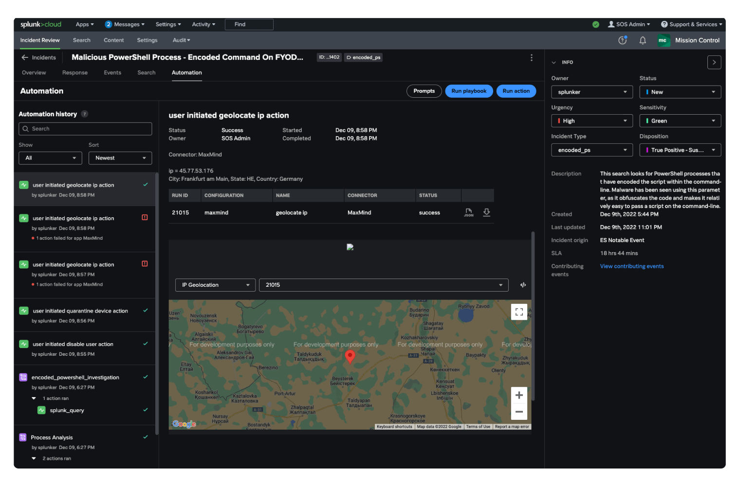Click the Automation history search field

(85, 129)
